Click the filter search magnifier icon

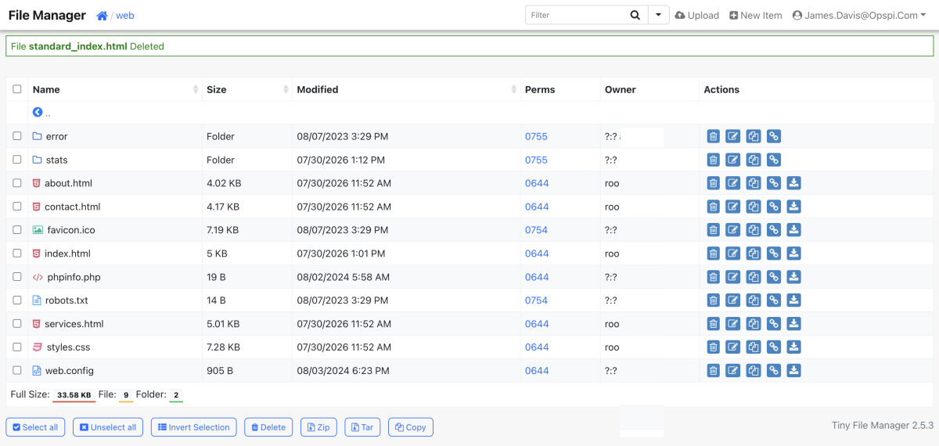(x=635, y=15)
